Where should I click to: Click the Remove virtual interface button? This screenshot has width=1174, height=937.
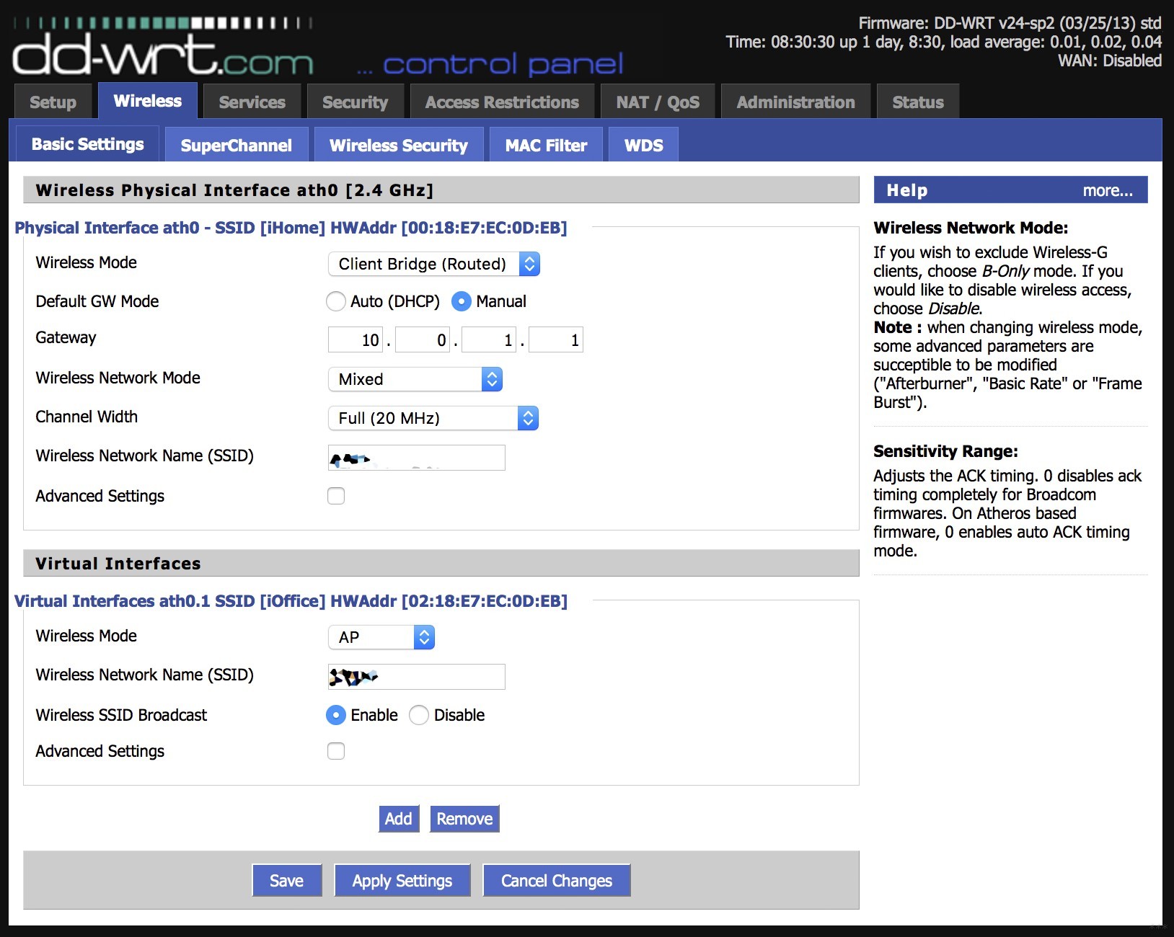(464, 819)
